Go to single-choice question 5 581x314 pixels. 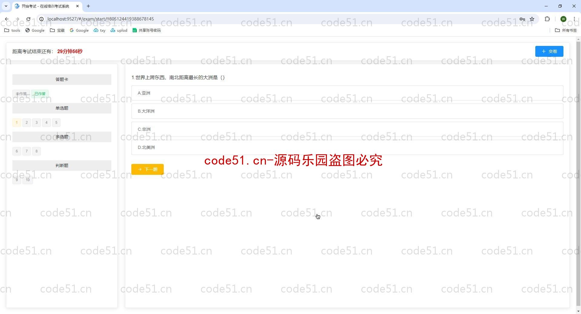[56, 123]
